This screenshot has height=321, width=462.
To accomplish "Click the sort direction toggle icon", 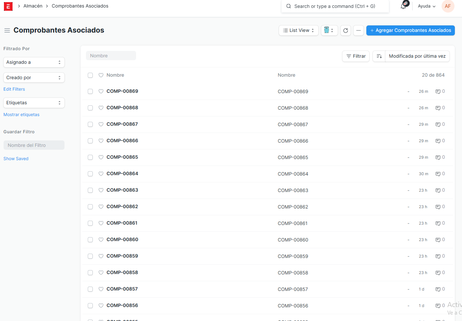I will [x=379, y=56].
